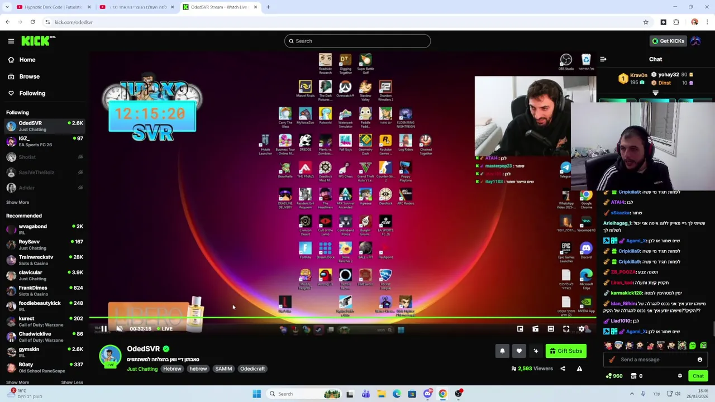This screenshot has height=402, width=715.
Task: Open Home in sidebar
Action: (45, 60)
